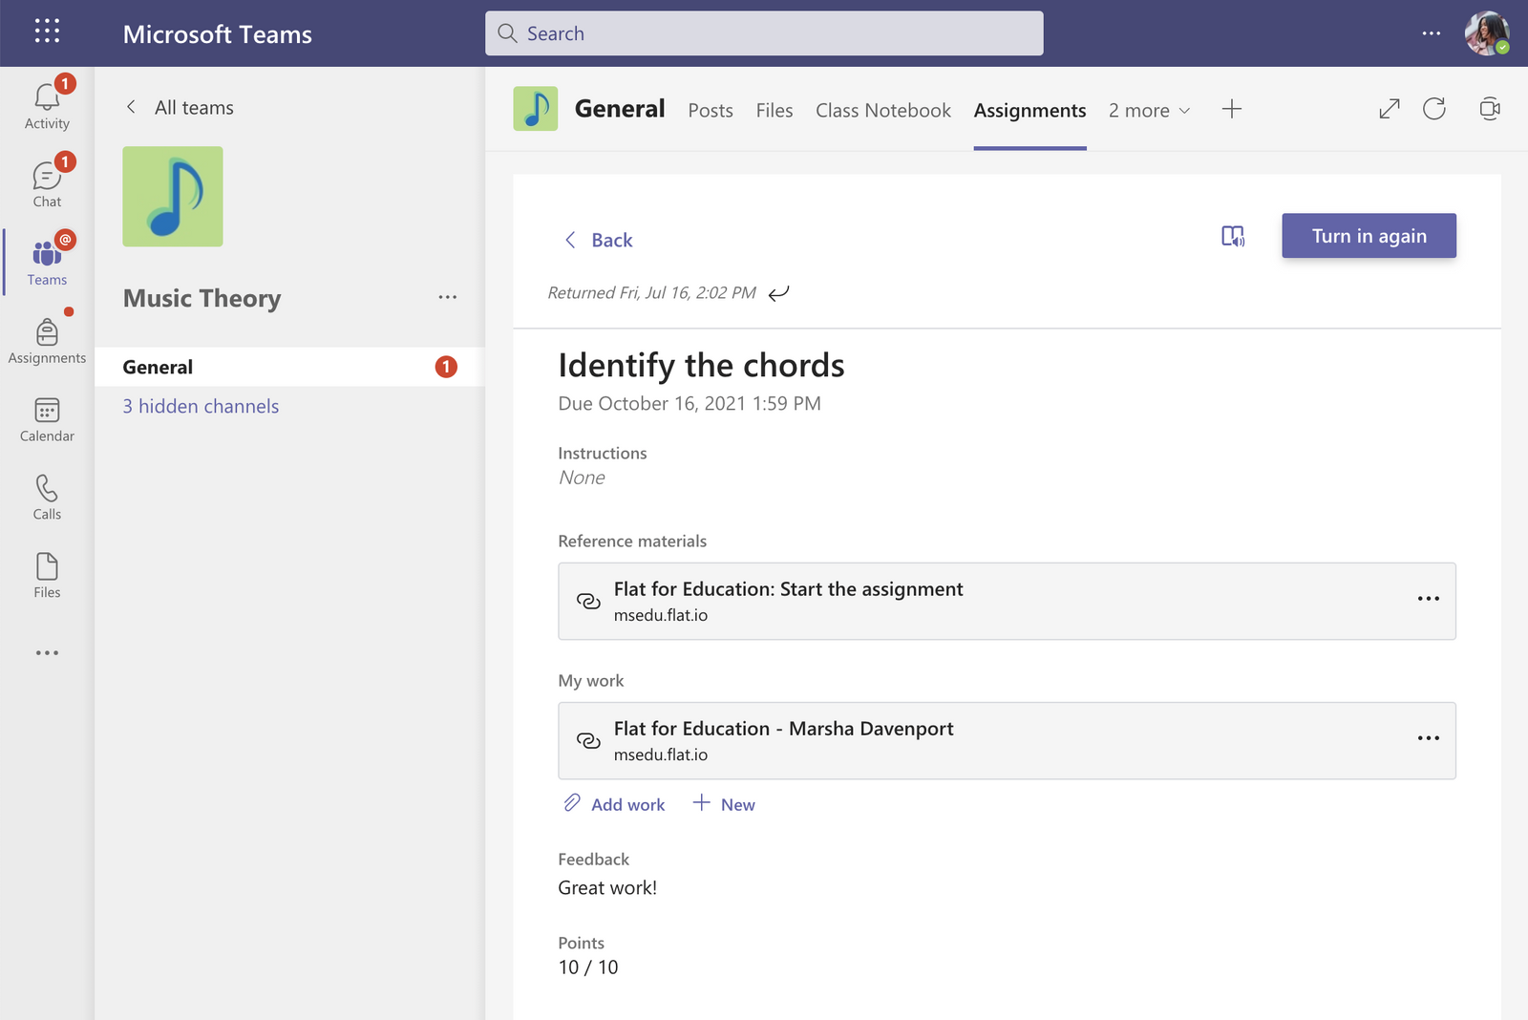Open Music Theory team options menu
The width and height of the screenshot is (1528, 1020).
[x=447, y=297]
